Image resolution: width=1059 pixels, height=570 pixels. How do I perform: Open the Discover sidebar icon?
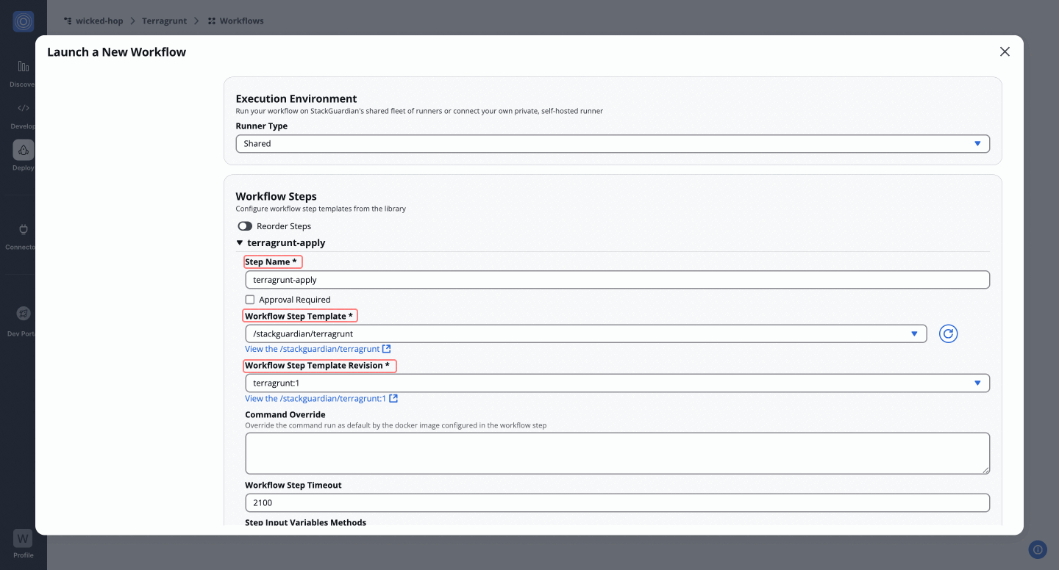pyautogui.click(x=24, y=68)
